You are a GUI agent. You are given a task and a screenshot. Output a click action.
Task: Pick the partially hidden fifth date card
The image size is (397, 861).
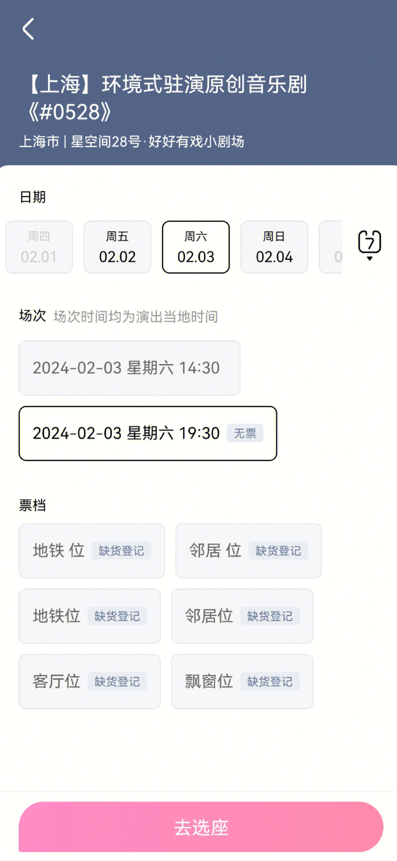pos(331,247)
